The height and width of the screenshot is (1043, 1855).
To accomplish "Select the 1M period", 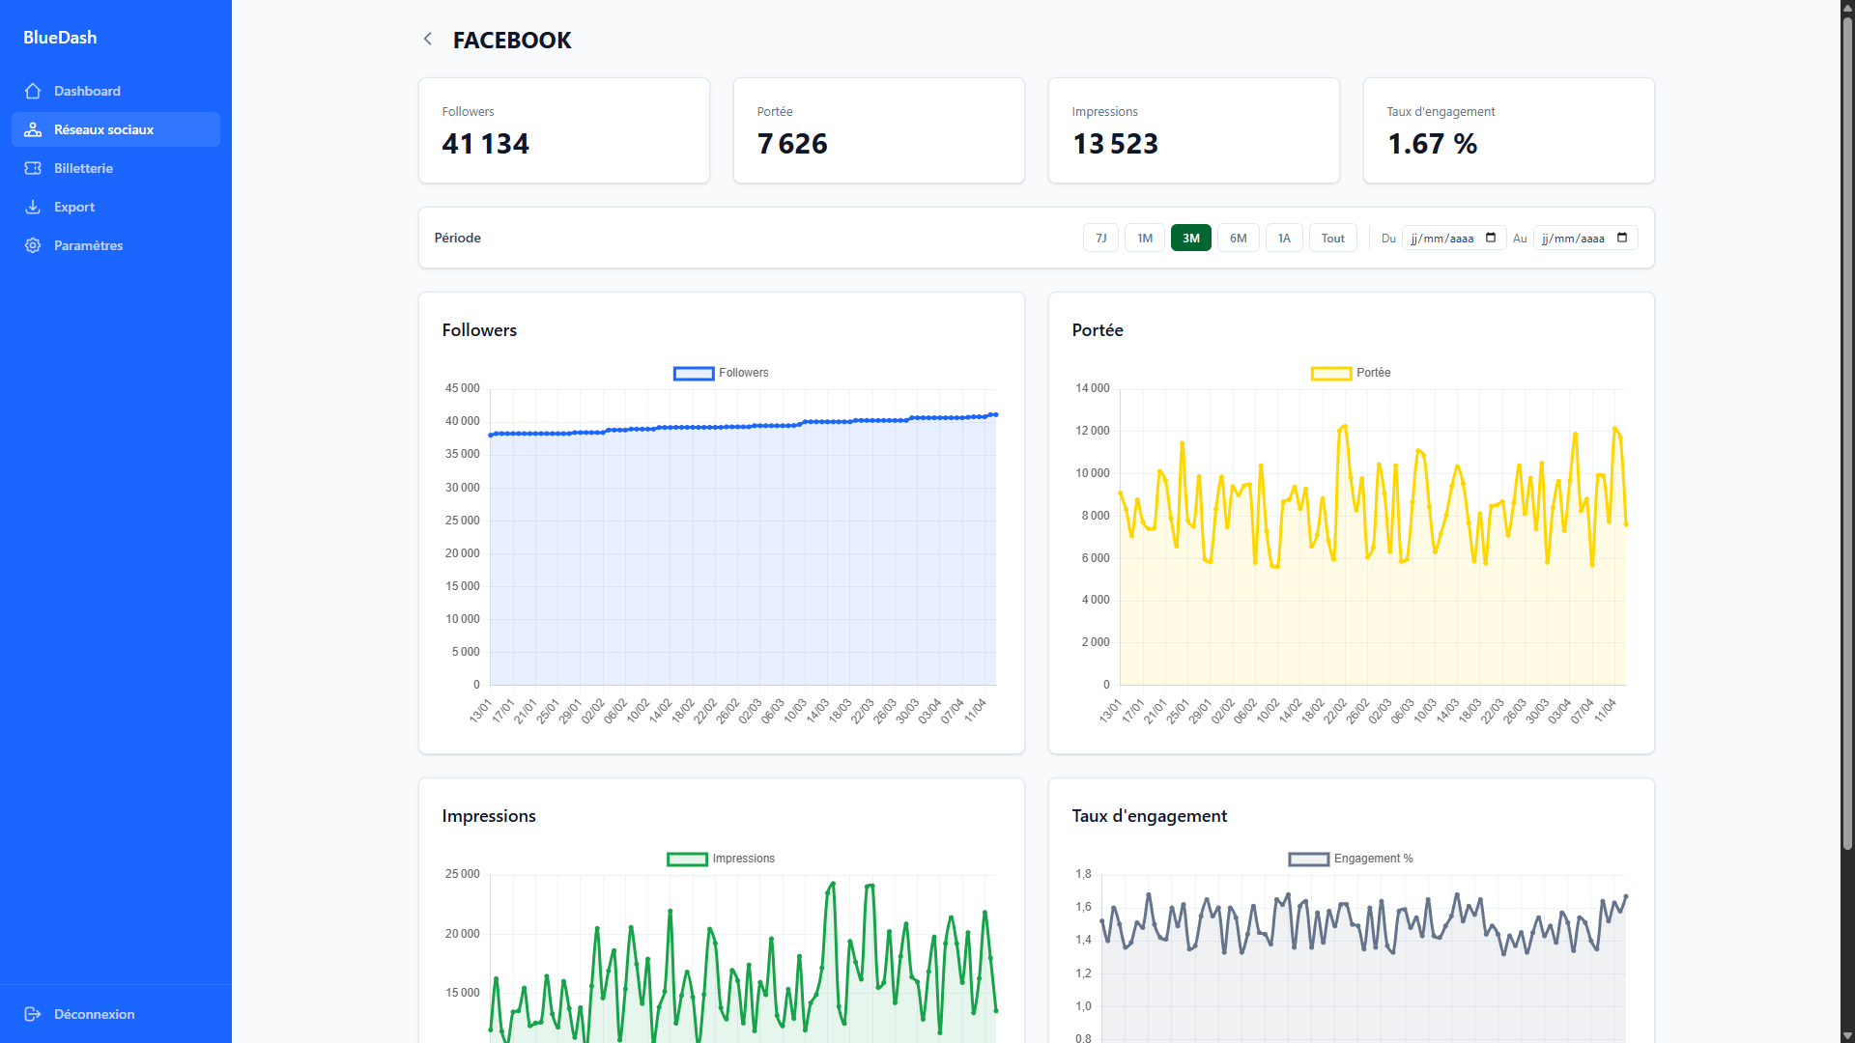I will point(1145,238).
